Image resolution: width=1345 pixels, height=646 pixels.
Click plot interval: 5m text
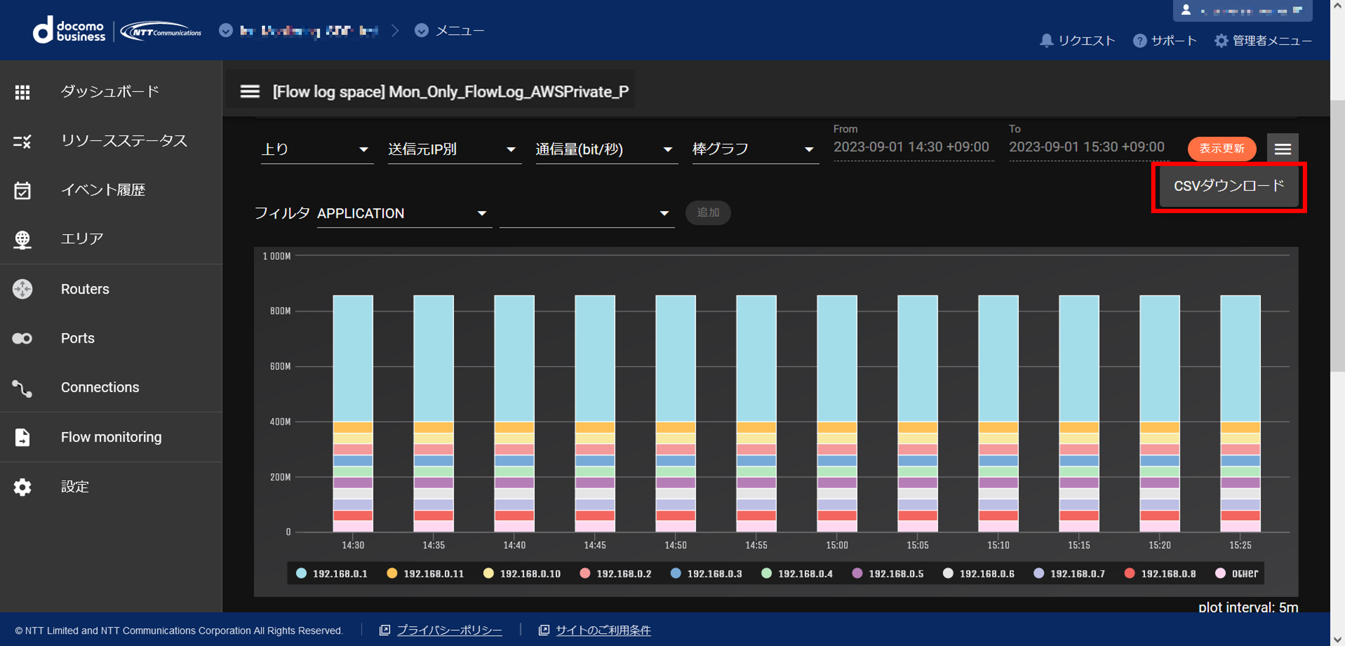(x=1248, y=607)
